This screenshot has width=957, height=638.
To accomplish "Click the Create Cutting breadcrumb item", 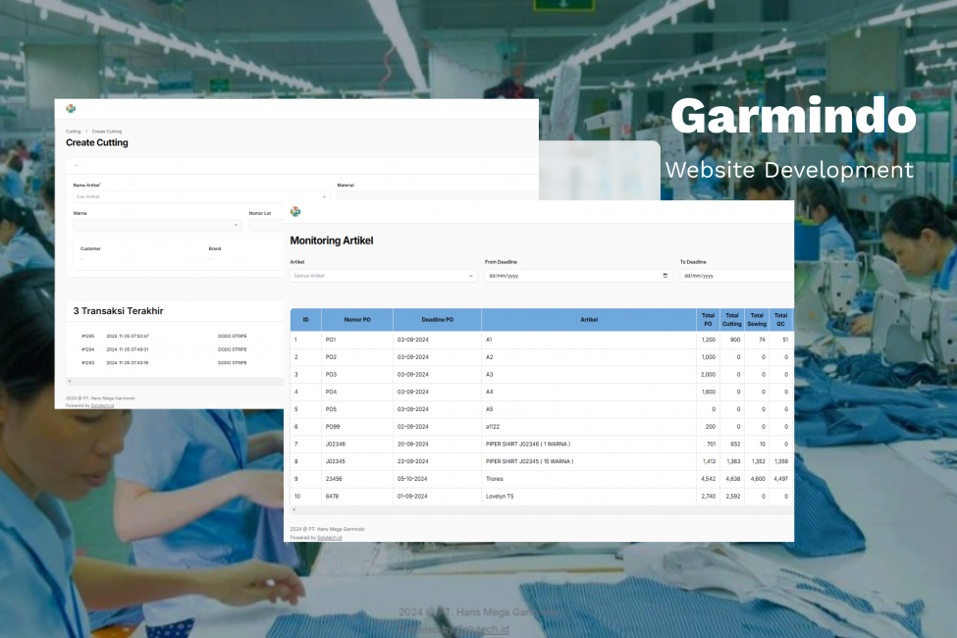I will click(x=107, y=131).
